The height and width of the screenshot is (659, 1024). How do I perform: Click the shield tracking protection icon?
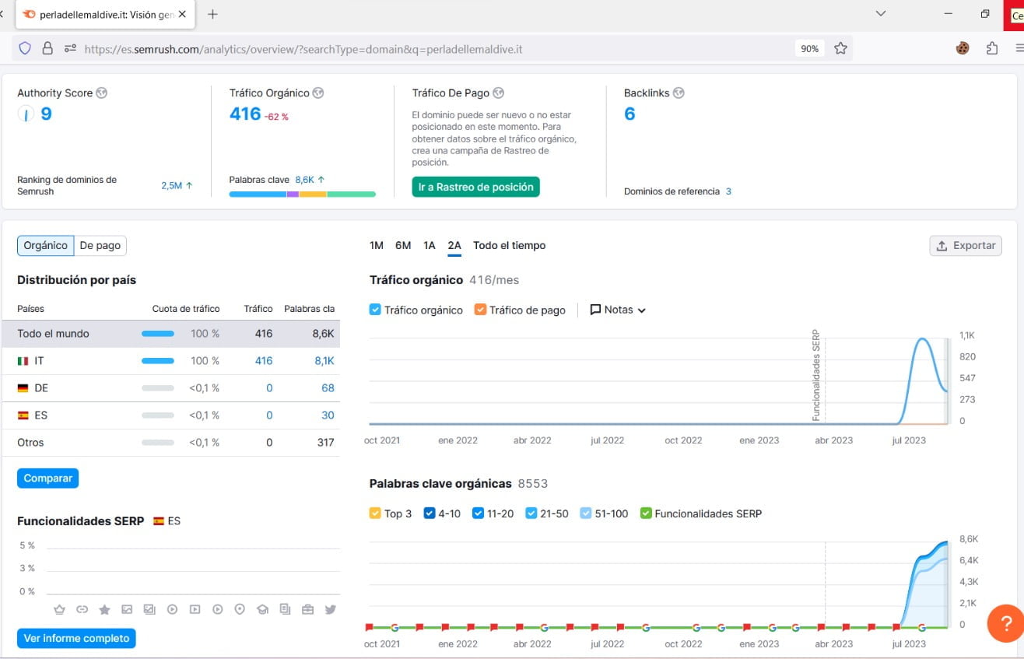click(x=25, y=48)
